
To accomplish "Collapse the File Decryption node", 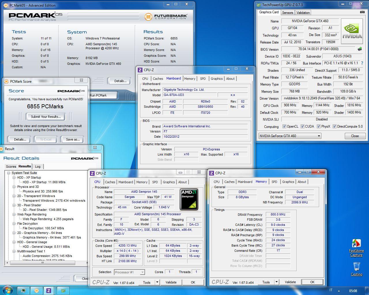I will click(14, 224).
